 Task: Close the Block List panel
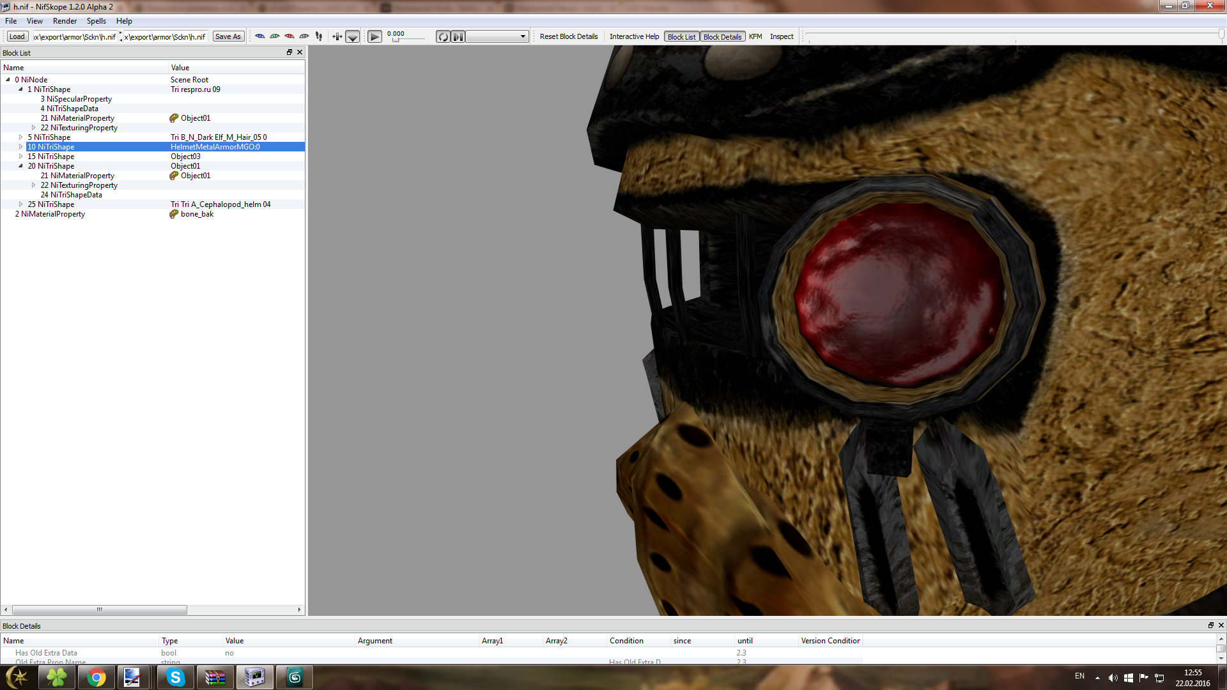tap(300, 52)
